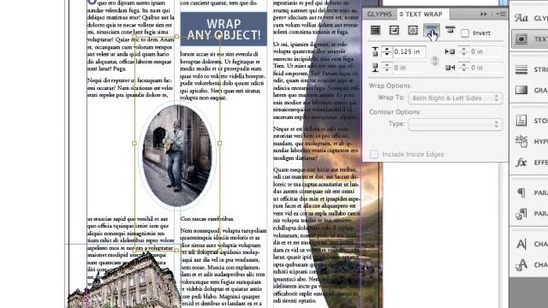Open the Story panel from dock
Image resolution: width=548 pixels, height=308 pixels.
click(529, 121)
